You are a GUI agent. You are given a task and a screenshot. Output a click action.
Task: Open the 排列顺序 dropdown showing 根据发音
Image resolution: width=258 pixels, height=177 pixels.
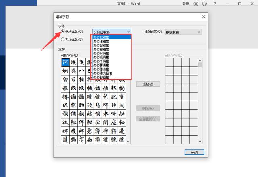pyautogui.click(x=183, y=32)
